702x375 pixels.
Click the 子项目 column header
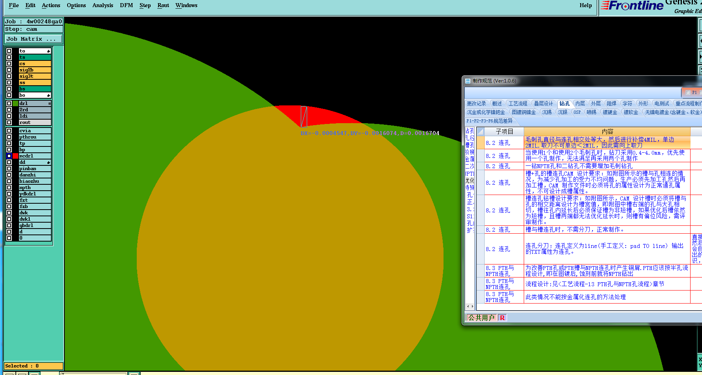tap(504, 131)
